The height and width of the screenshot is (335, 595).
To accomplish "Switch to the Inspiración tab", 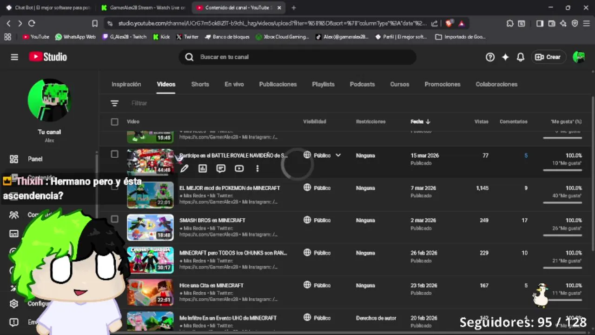I will [126, 84].
